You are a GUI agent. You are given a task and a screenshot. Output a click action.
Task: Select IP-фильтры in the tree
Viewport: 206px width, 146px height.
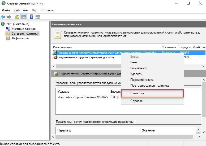point(20,38)
